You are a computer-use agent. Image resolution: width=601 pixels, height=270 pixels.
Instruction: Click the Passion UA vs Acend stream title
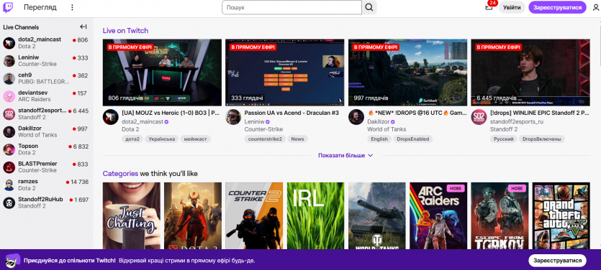292,113
